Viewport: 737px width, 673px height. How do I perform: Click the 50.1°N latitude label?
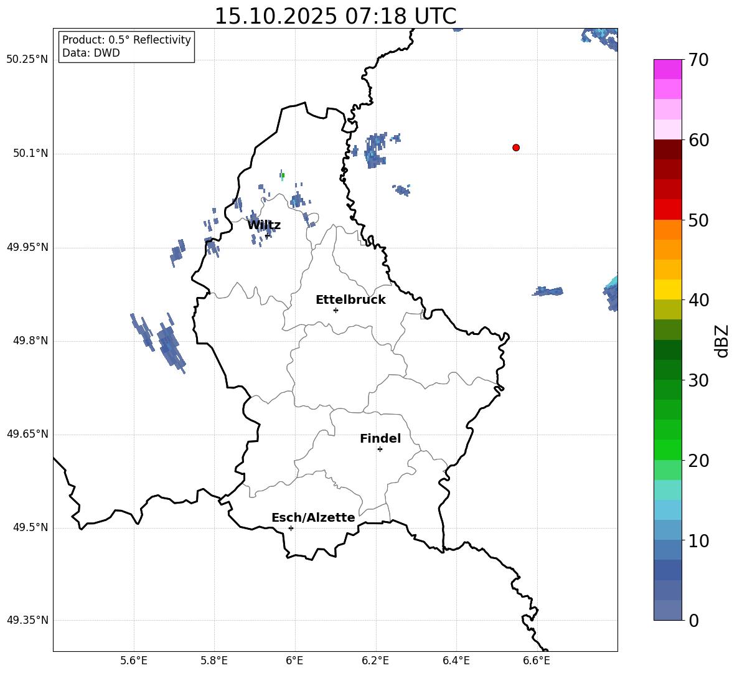click(x=31, y=154)
